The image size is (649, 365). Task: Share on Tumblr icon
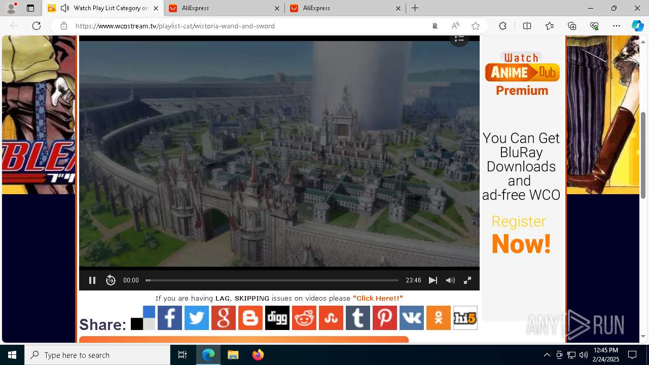(358, 318)
